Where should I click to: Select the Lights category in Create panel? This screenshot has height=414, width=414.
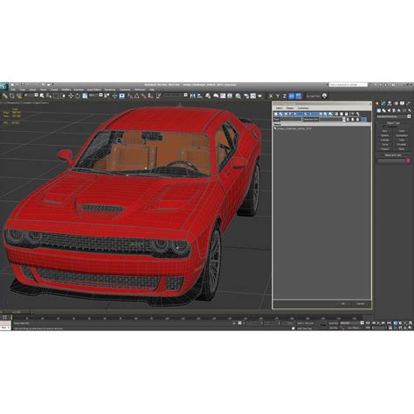(x=390, y=110)
